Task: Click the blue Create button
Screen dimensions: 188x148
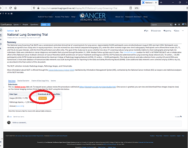Action: [x=44, y=24]
